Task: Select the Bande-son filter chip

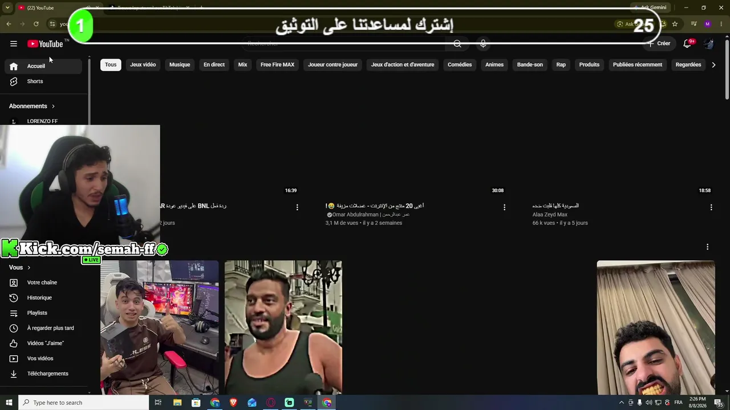Action: tap(530, 65)
